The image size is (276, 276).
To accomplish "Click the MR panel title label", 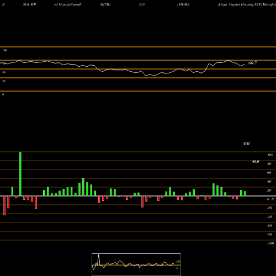I will point(246,144).
